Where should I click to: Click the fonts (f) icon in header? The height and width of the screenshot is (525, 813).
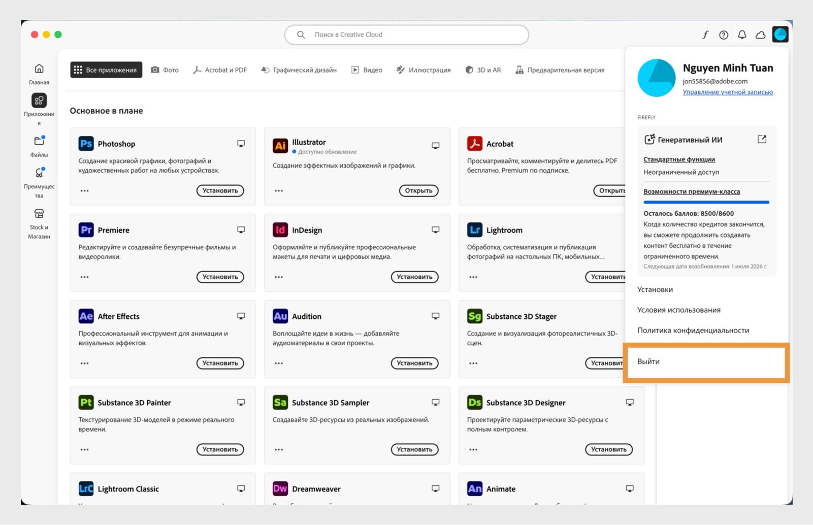705,35
